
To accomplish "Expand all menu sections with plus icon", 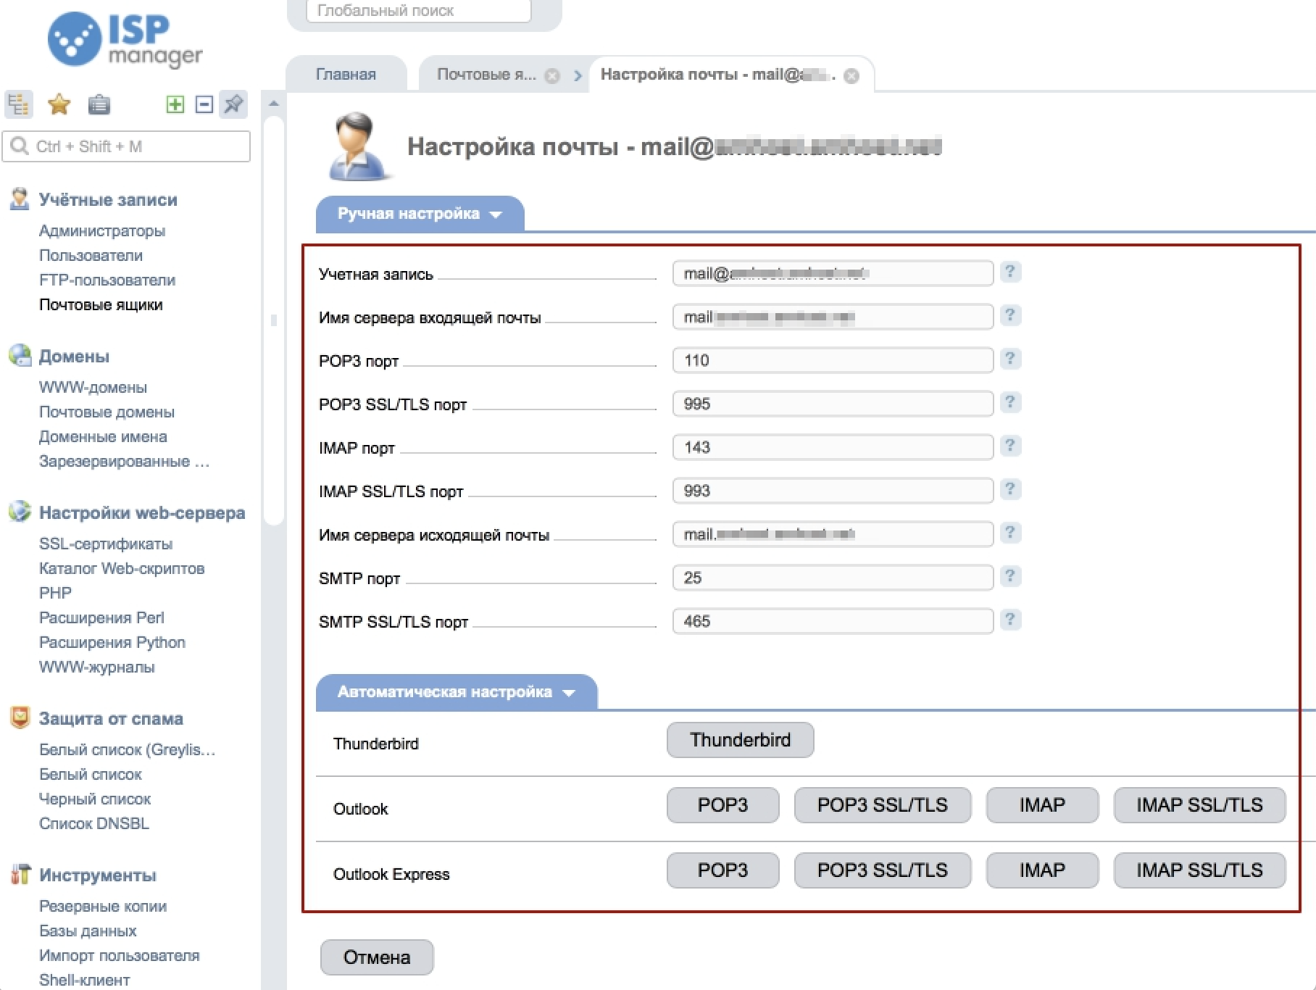I will [x=175, y=104].
